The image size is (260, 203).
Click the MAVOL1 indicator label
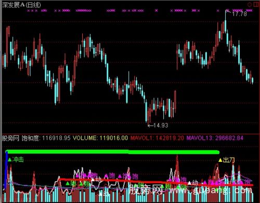coord(157,138)
